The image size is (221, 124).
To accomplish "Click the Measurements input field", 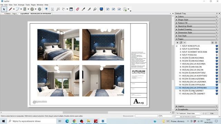I will tap(146, 116).
